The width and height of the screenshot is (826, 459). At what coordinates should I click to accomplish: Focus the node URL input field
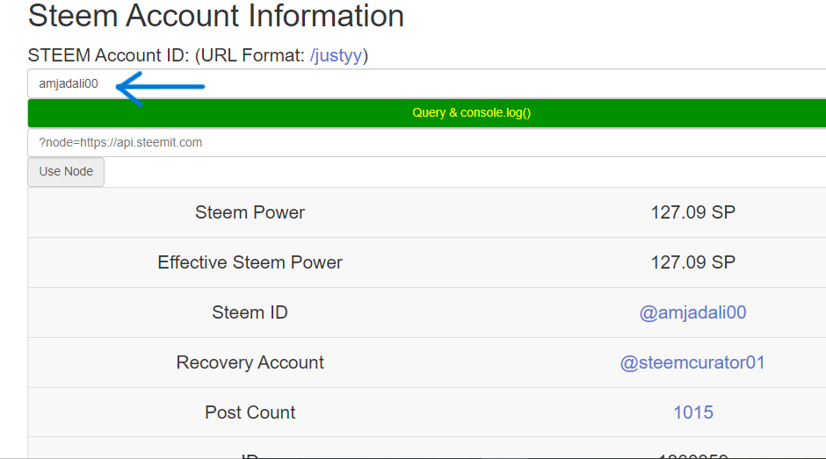point(427,142)
